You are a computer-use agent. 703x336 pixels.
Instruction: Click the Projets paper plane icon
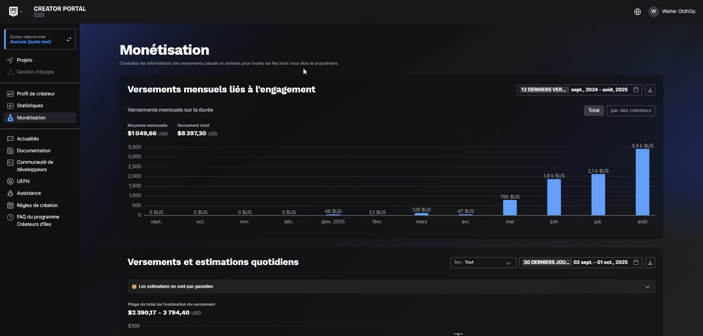[x=10, y=60]
